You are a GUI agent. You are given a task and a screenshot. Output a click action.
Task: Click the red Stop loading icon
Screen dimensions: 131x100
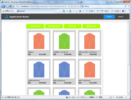[79, 6]
